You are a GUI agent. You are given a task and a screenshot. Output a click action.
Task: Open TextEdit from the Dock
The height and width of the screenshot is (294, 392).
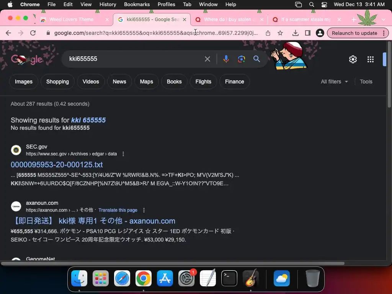(x=208, y=278)
